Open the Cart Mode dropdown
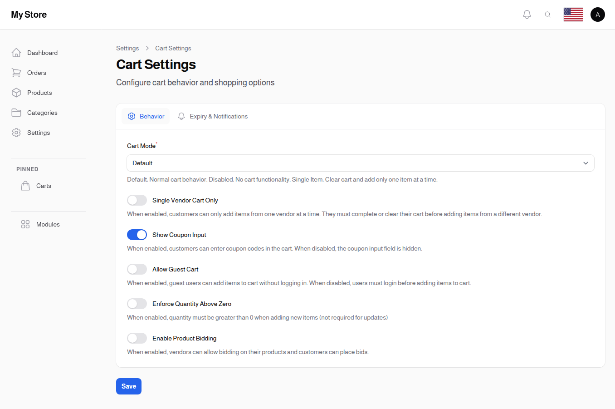 pos(360,163)
